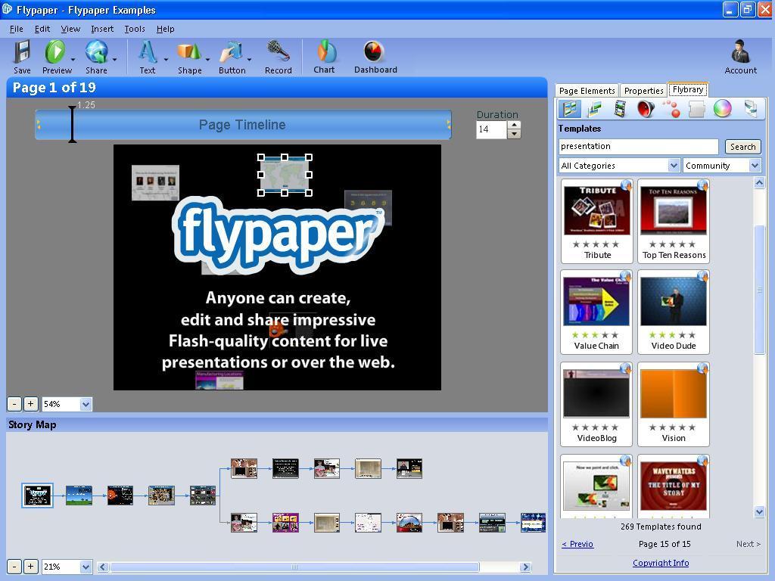
Task: Open the View menu
Action: click(70, 29)
